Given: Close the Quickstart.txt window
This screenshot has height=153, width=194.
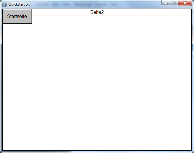Looking at the screenshot, I should pyautogui.click(x=185, y=3).
